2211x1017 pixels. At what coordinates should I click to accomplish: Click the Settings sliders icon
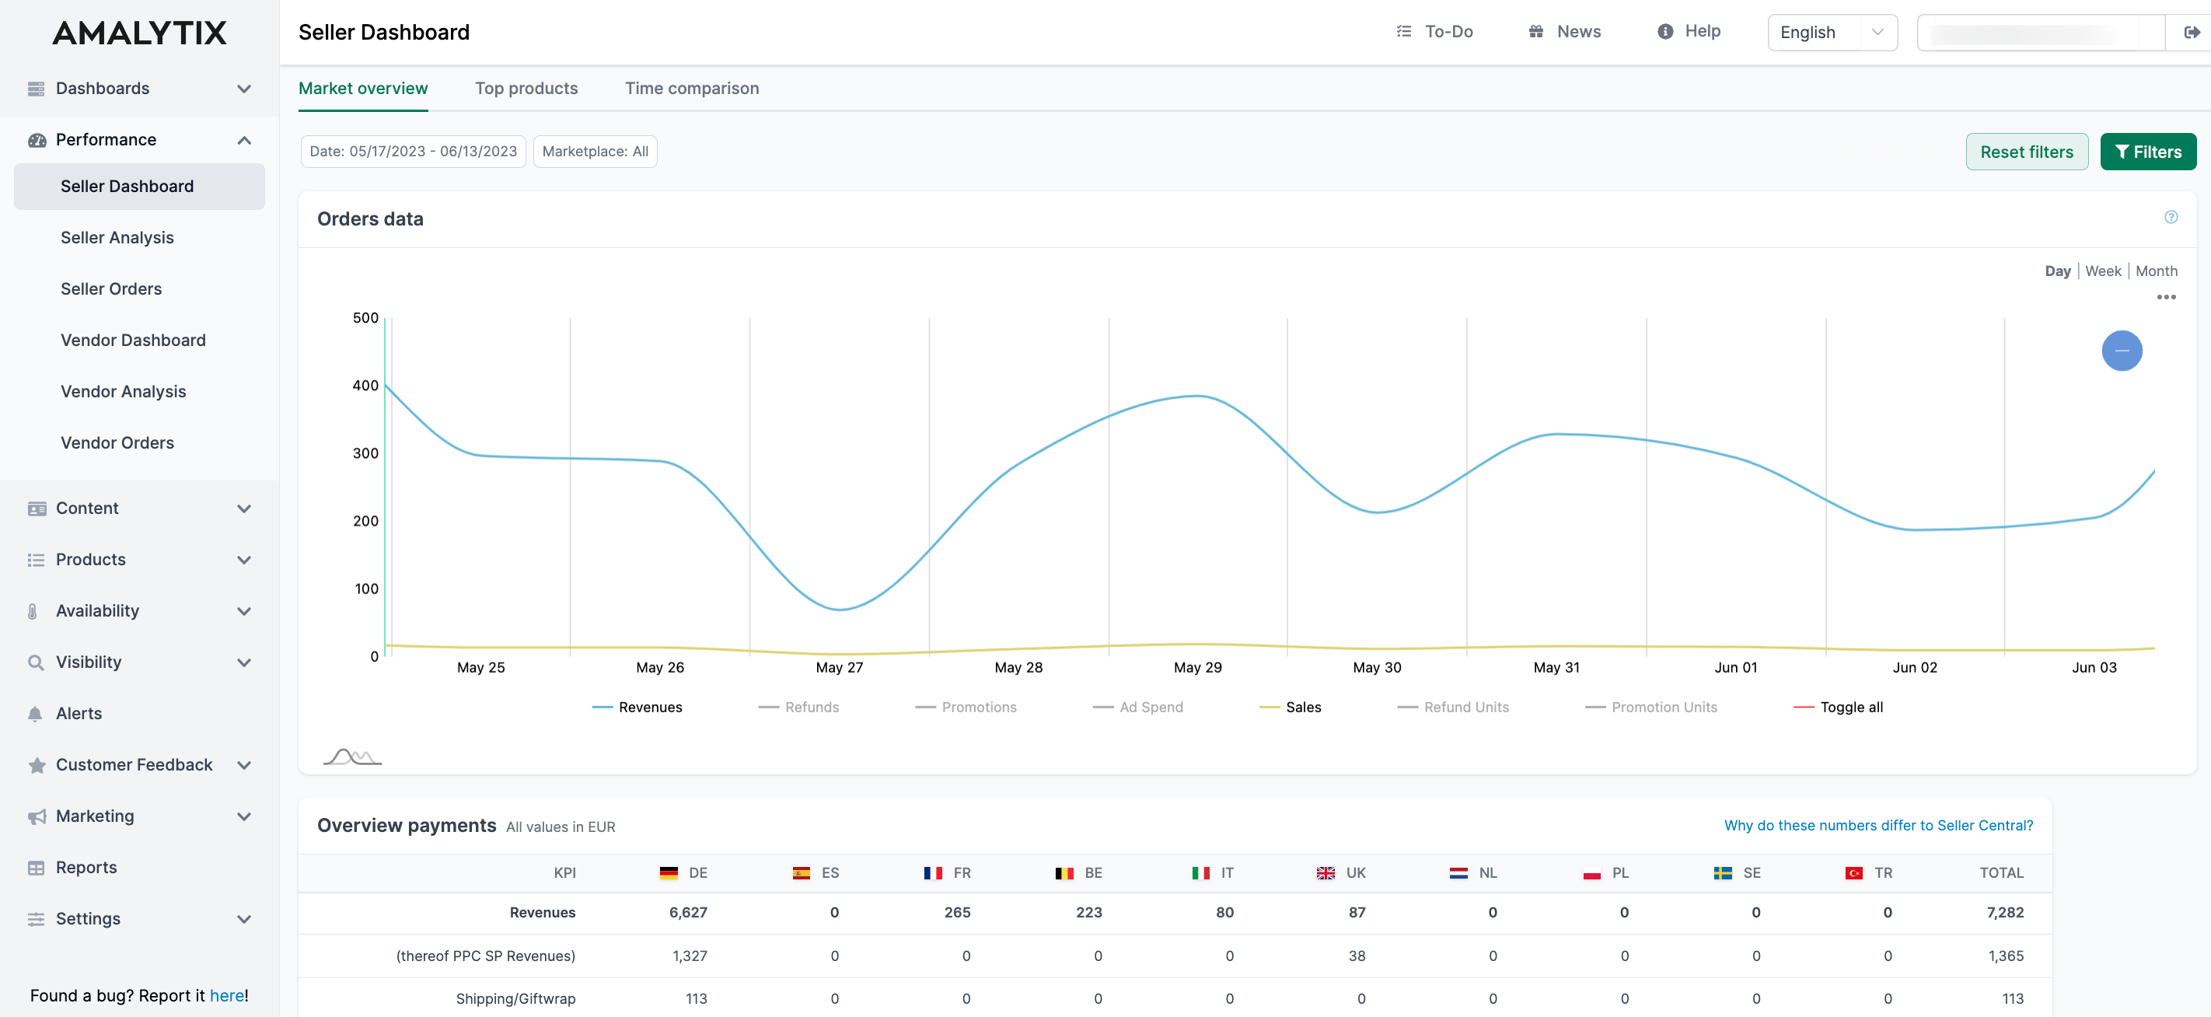click(x=36, y=918)
